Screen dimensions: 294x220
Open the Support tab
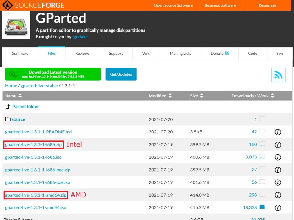116,53
